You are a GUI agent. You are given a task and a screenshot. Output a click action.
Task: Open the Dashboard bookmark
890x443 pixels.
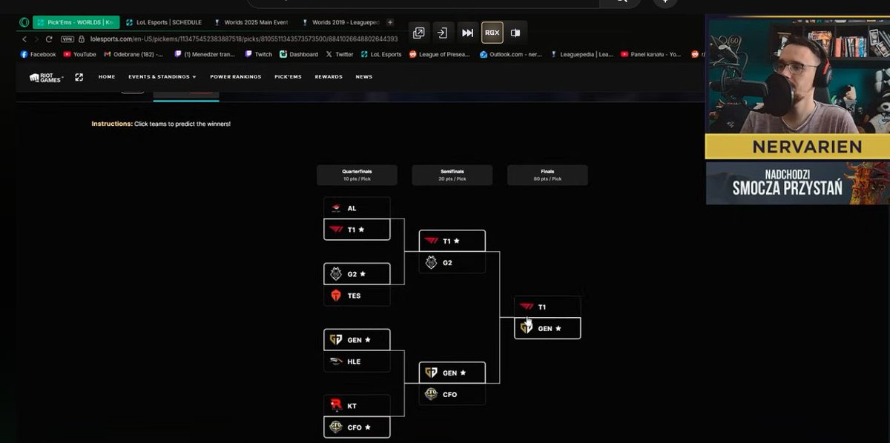click(299, 54)
